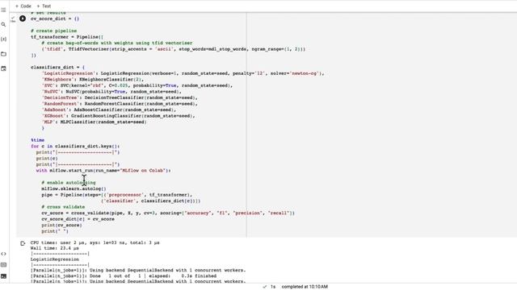Screen dimensions: 517x290
Task: Open the search (find and replace) sidebar icon
Action: pos(3,25)
